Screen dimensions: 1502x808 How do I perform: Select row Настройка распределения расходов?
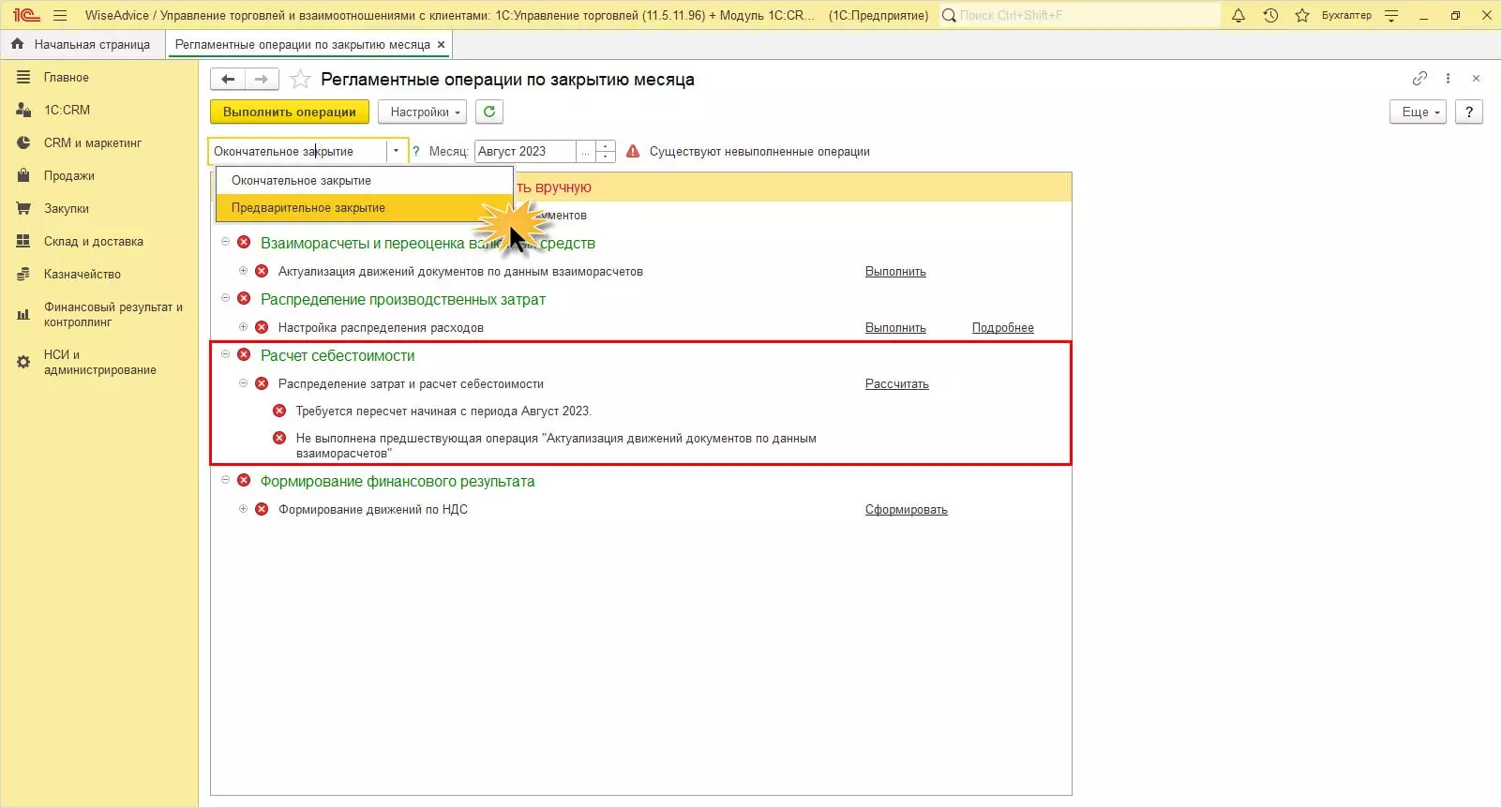381,327
